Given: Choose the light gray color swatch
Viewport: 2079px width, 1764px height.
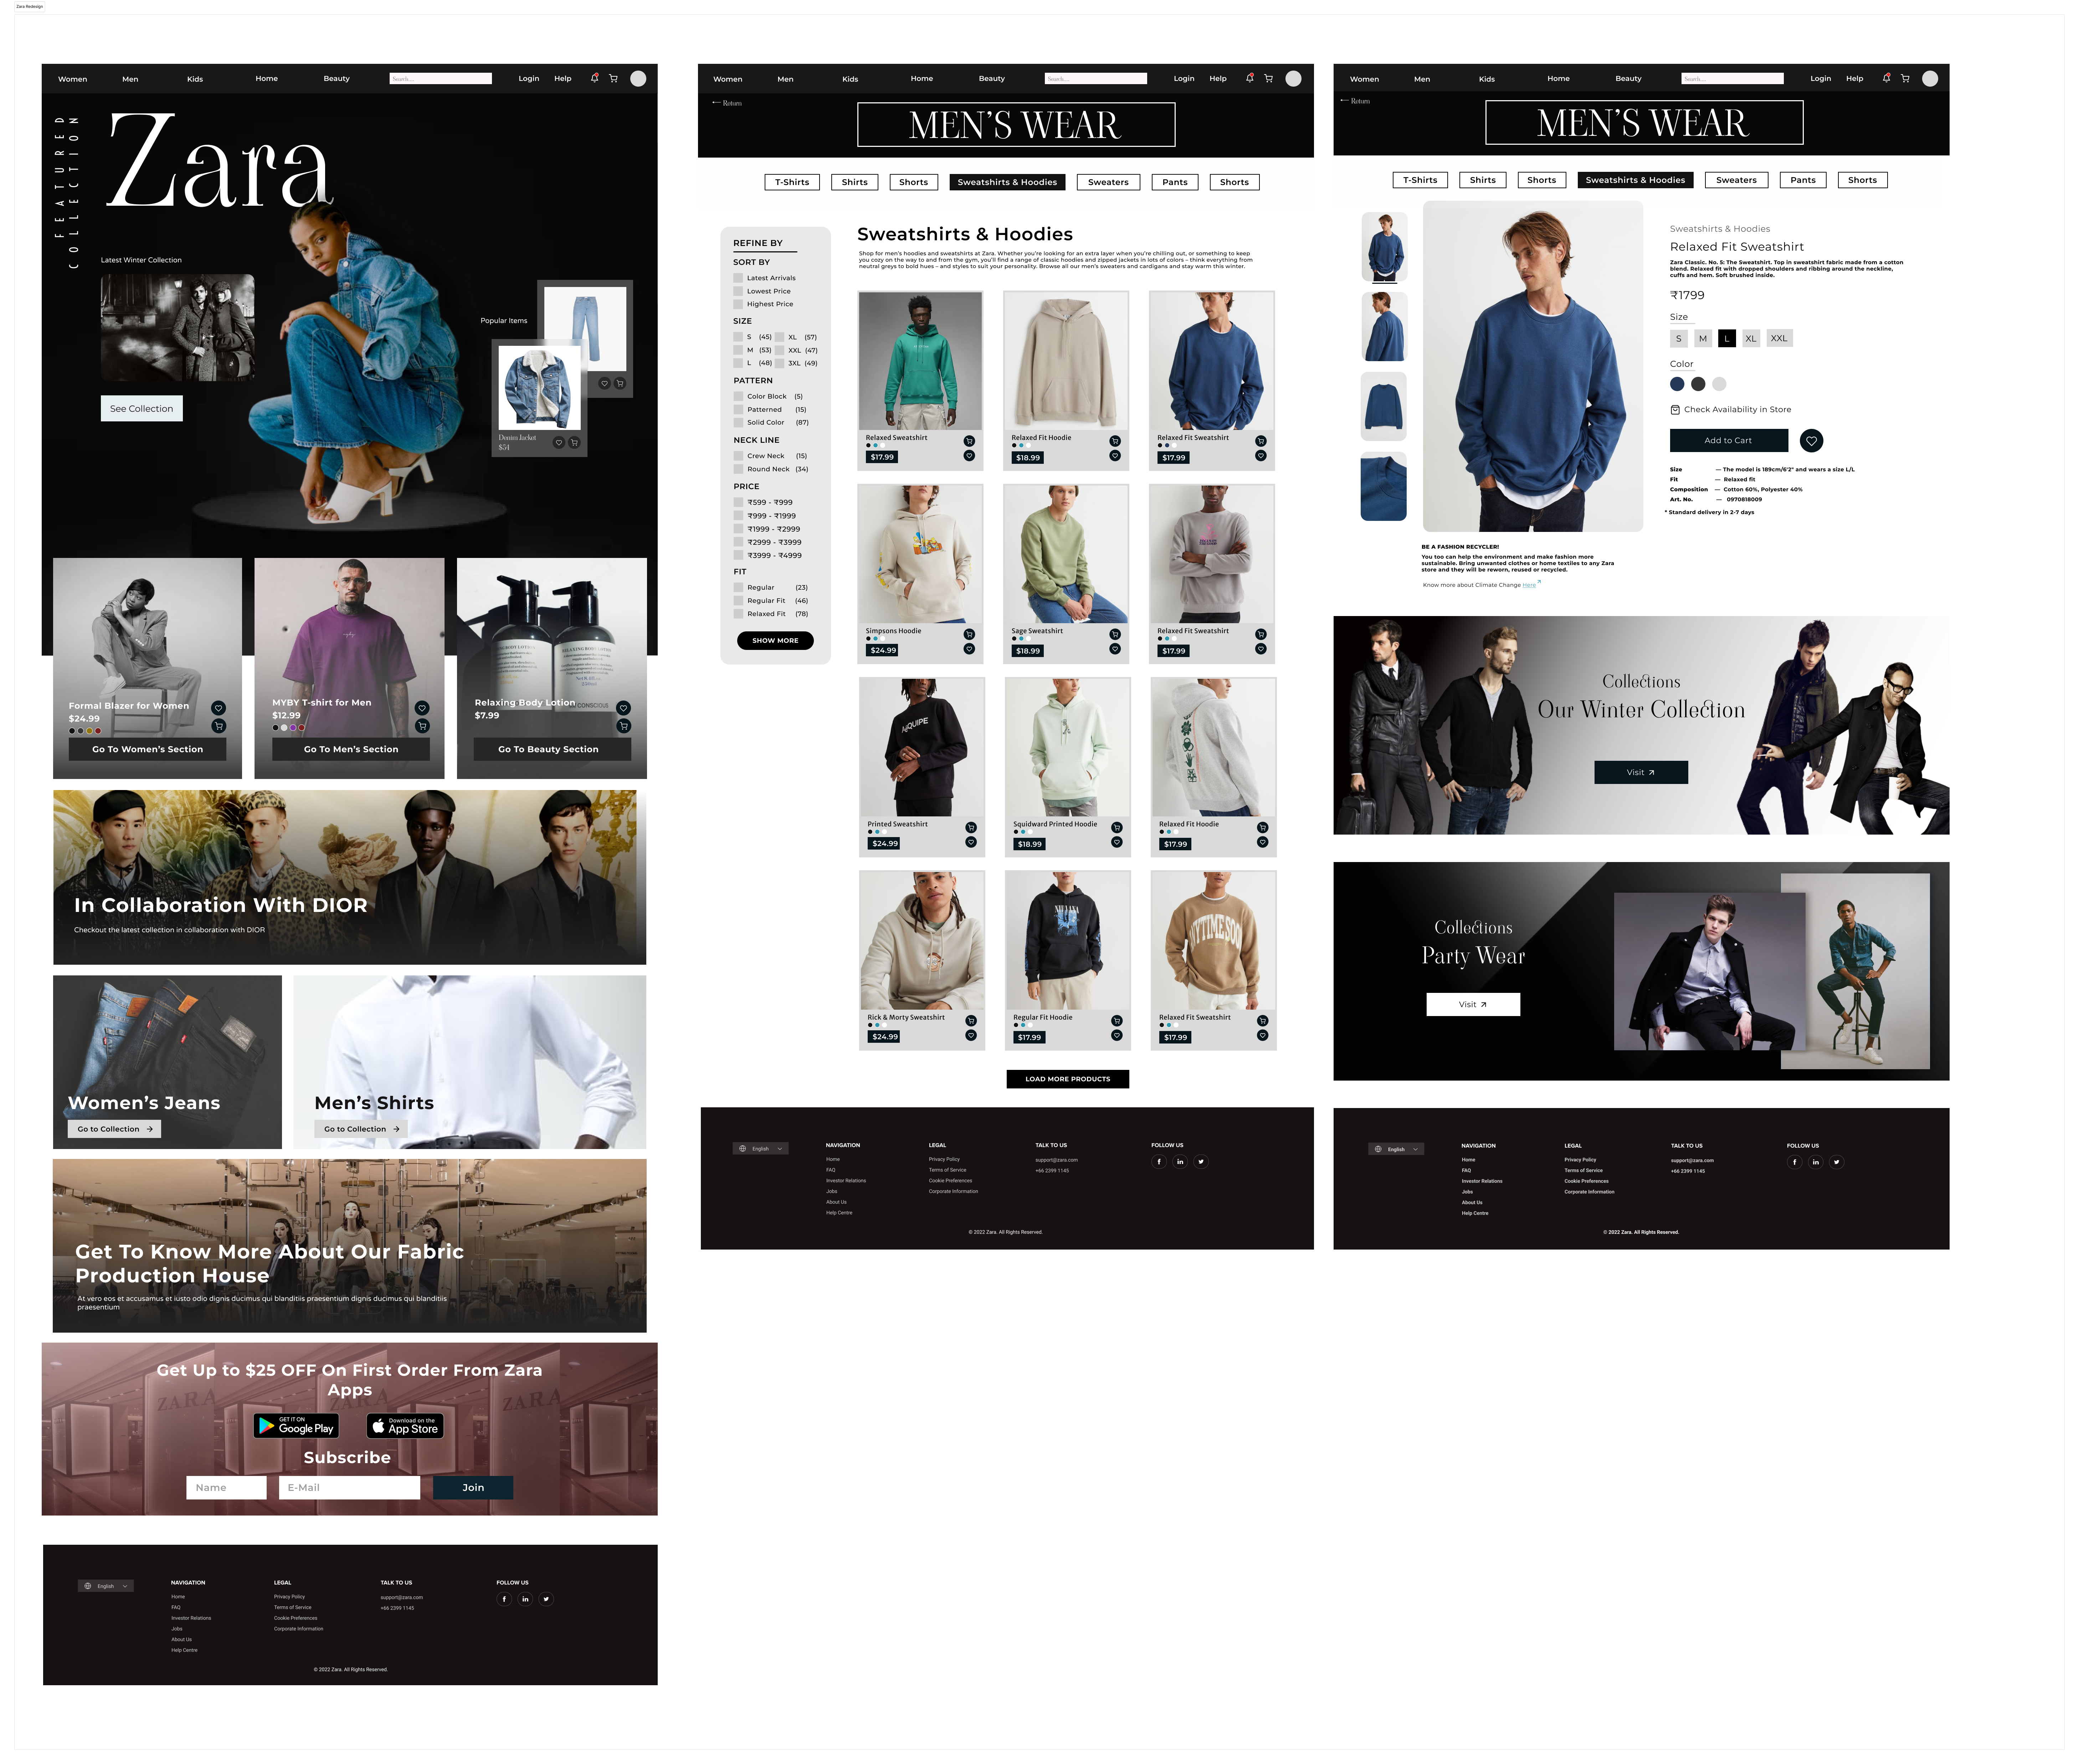Looking at the screenshot, I should tap(1719, 384).
